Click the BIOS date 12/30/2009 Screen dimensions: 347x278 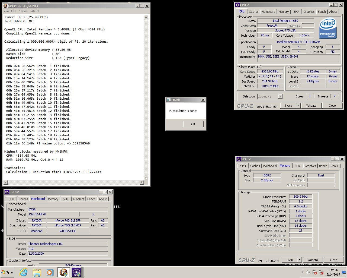(x=68, y=254)
